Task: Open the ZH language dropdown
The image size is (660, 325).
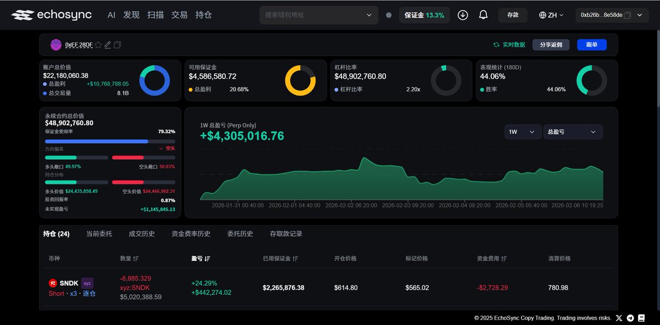Action: point(552,15)
